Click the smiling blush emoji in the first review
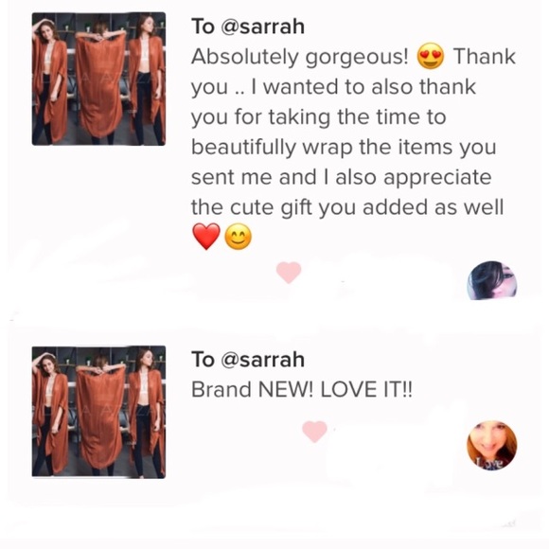This screenshot has height=549, width=549. 238,237
